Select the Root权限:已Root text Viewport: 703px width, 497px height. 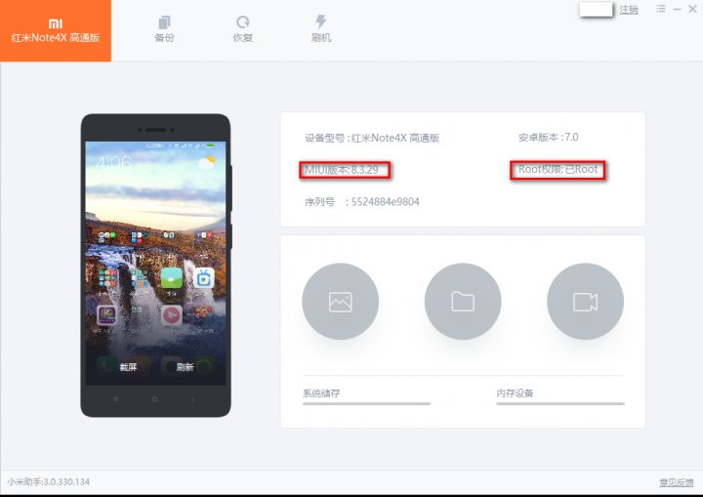pos(558,170)
